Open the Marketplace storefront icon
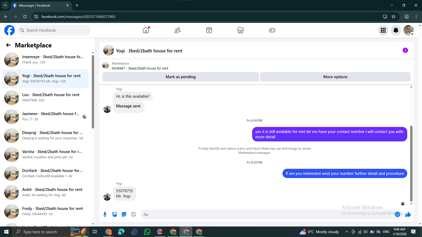422x237 pixels. coord(241,30)
